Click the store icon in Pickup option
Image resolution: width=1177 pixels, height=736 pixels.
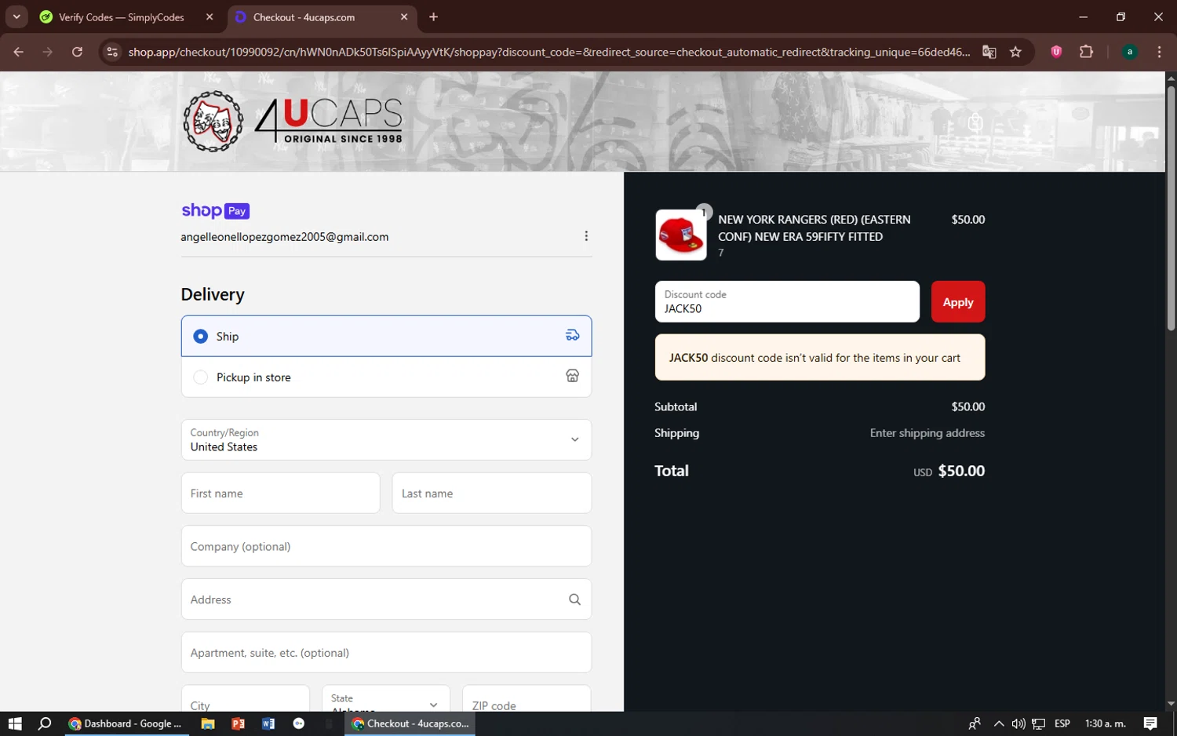[x=572, y=376]
